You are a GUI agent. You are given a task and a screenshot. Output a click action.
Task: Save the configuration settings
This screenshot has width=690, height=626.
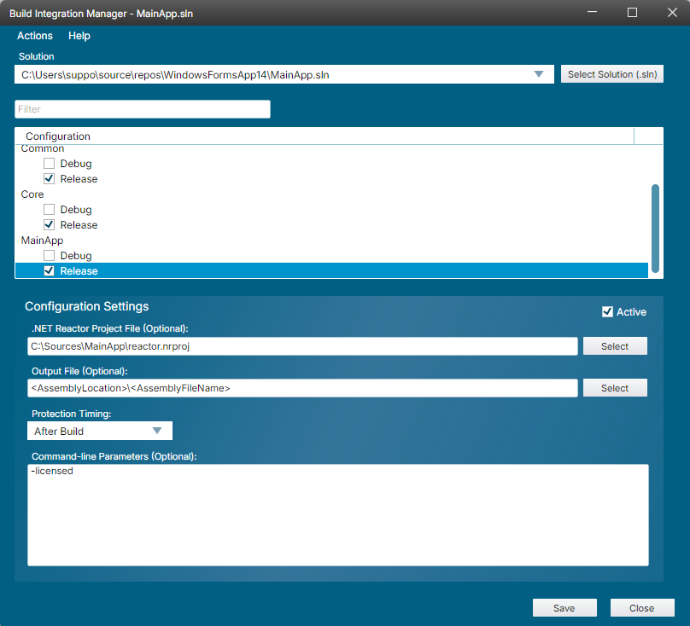click(x=564, y=608)
